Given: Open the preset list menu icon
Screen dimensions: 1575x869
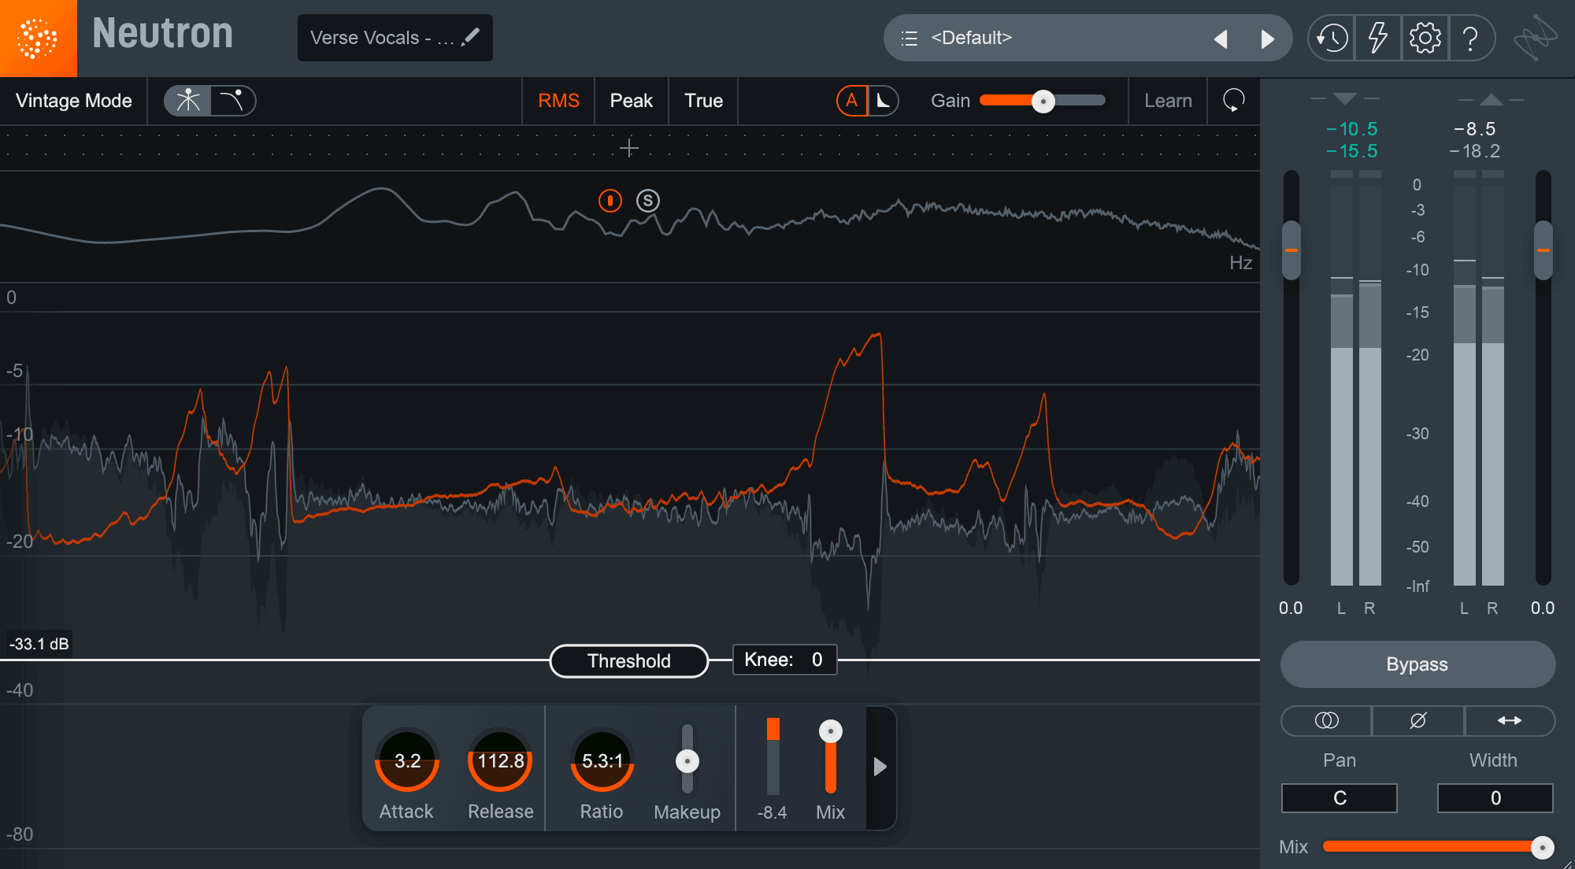Looking at the screenshot, I should (909, 38).
